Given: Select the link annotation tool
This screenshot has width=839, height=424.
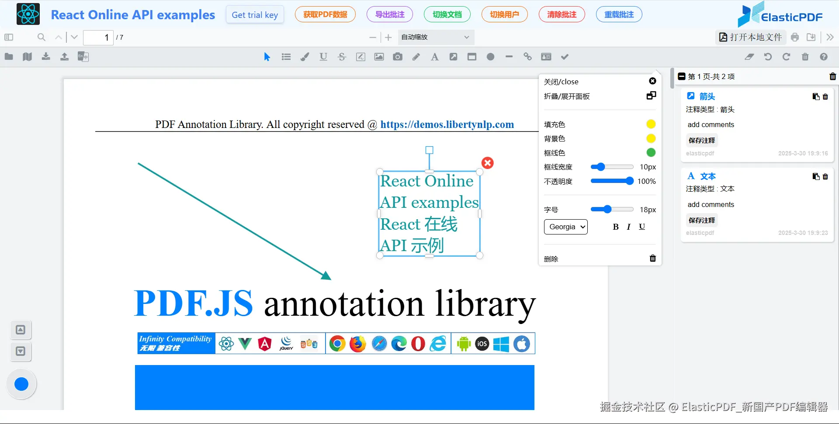Looking at the screenshot, I should [527, 57].
